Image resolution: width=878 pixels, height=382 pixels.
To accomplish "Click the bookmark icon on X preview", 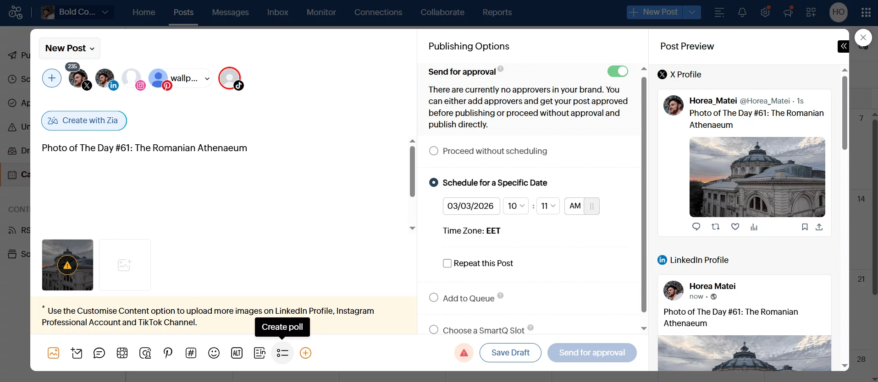I will pos(805,227).
